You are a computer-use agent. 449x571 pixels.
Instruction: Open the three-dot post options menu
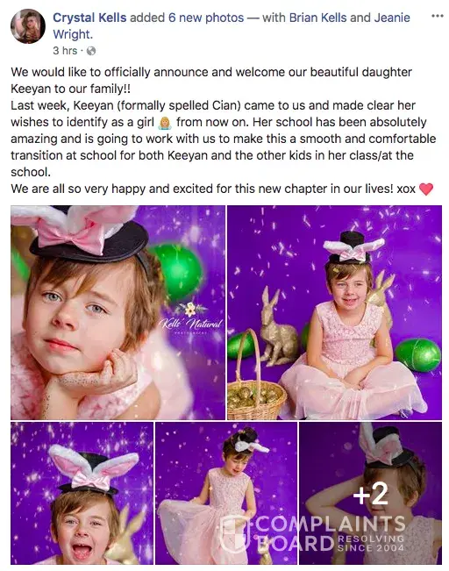tap(437, 16)
